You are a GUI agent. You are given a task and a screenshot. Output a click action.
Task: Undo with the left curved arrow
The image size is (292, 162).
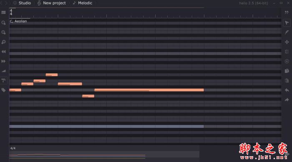pos(287,90)
